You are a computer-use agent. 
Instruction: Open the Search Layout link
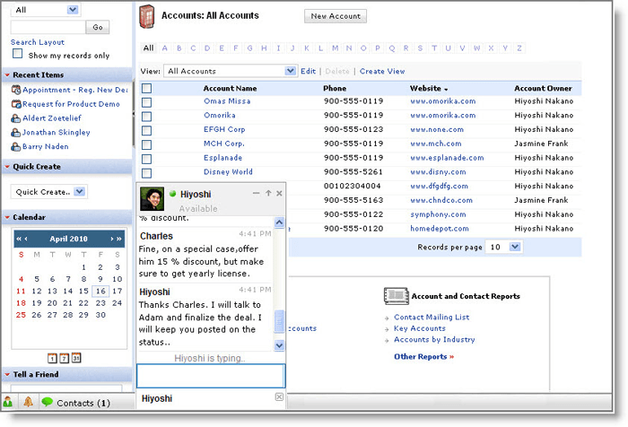38,42
